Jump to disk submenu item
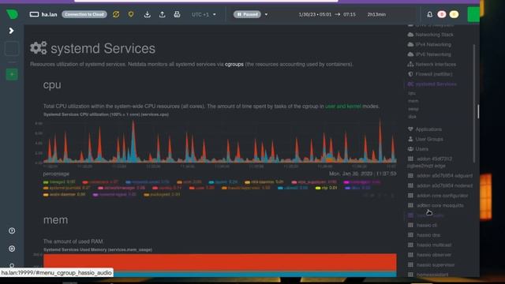Viewport: 505px width, 284px height. 412,117
